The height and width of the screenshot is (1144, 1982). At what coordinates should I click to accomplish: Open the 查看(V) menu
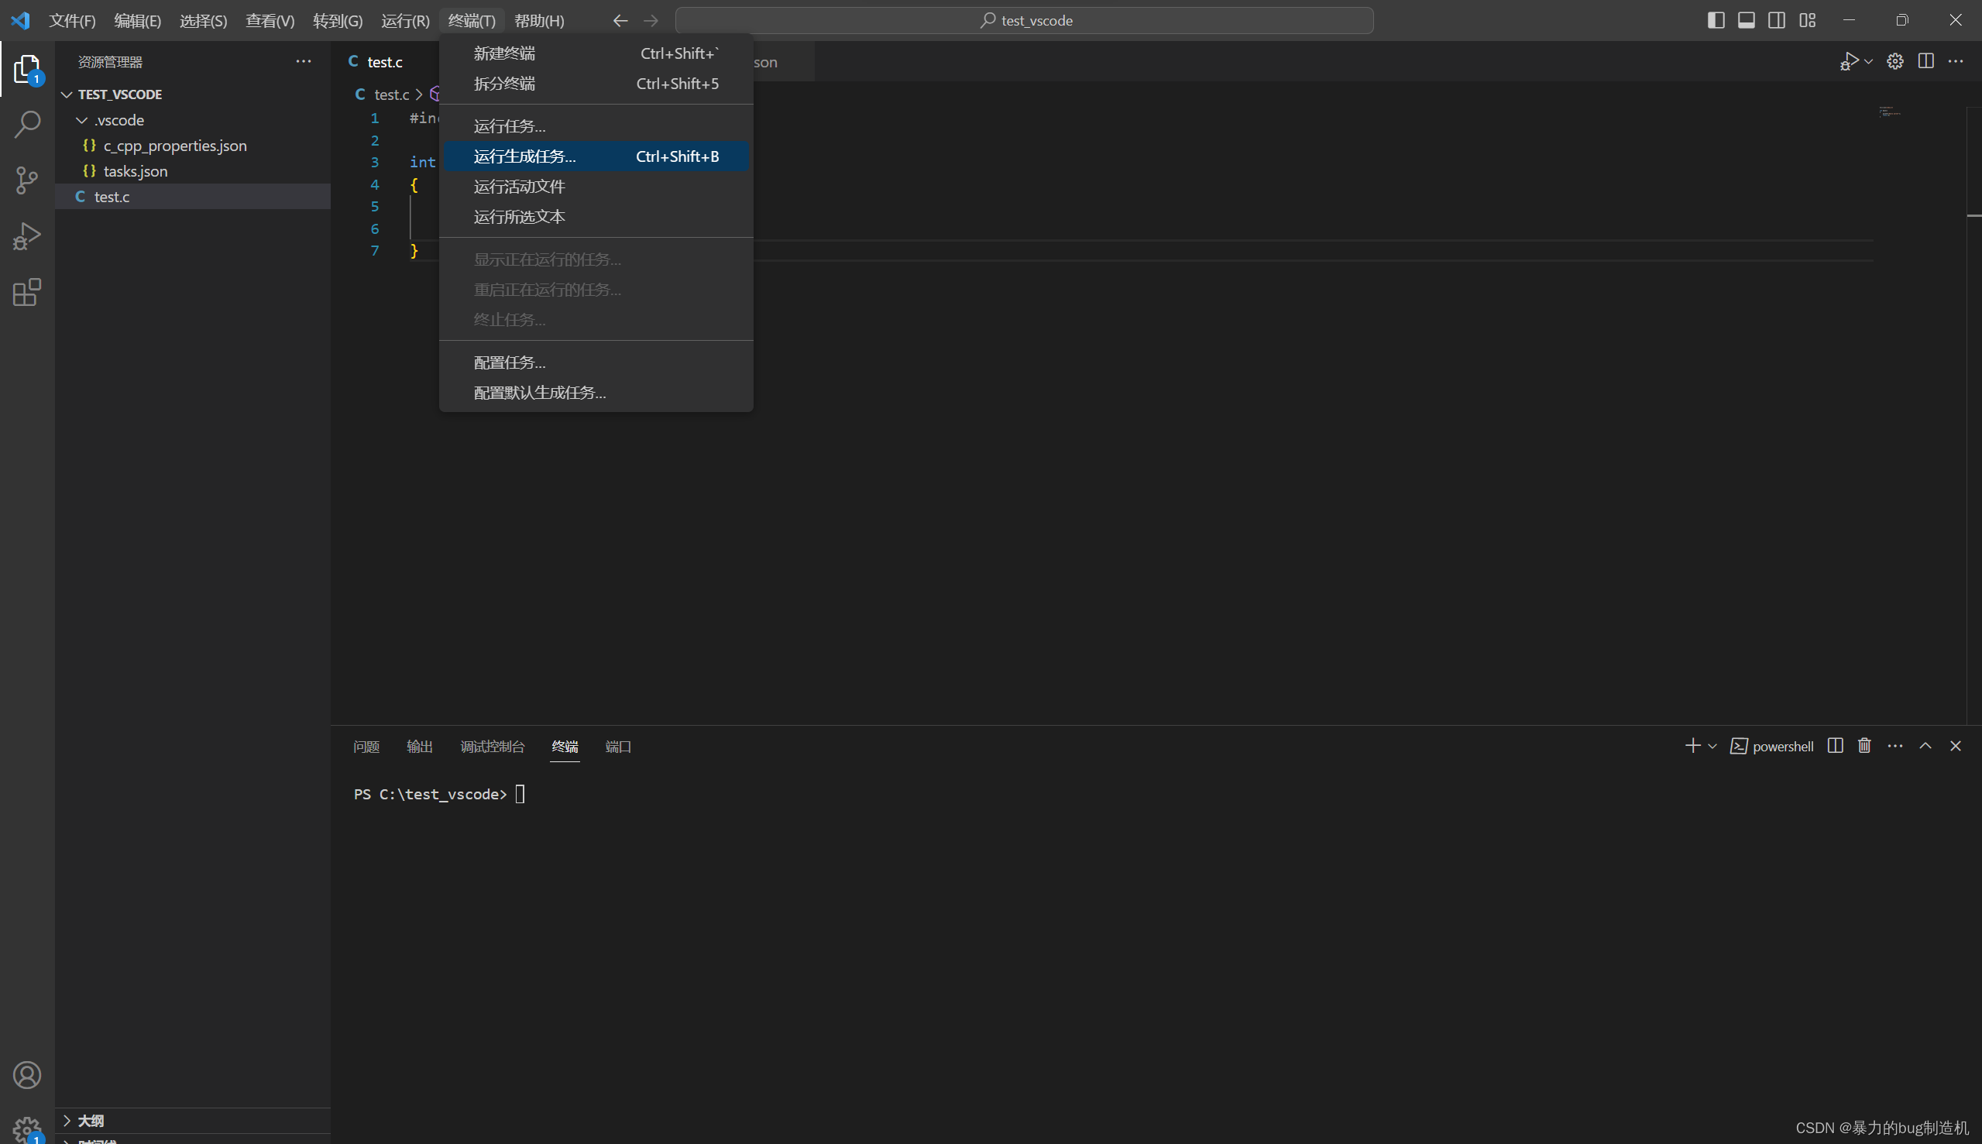click(x=270, y=20)
